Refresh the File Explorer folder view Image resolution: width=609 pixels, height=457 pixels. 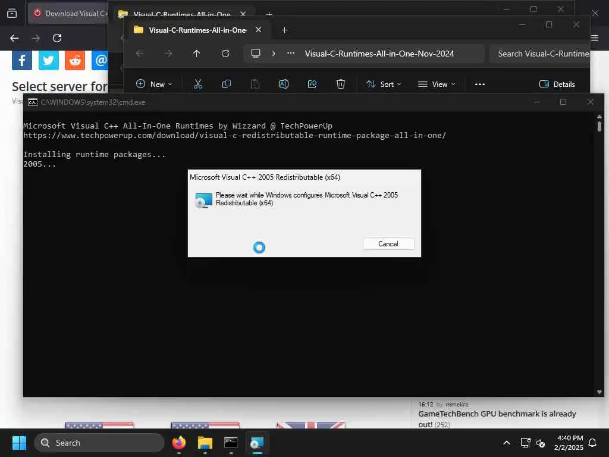[x=225, y=54]
